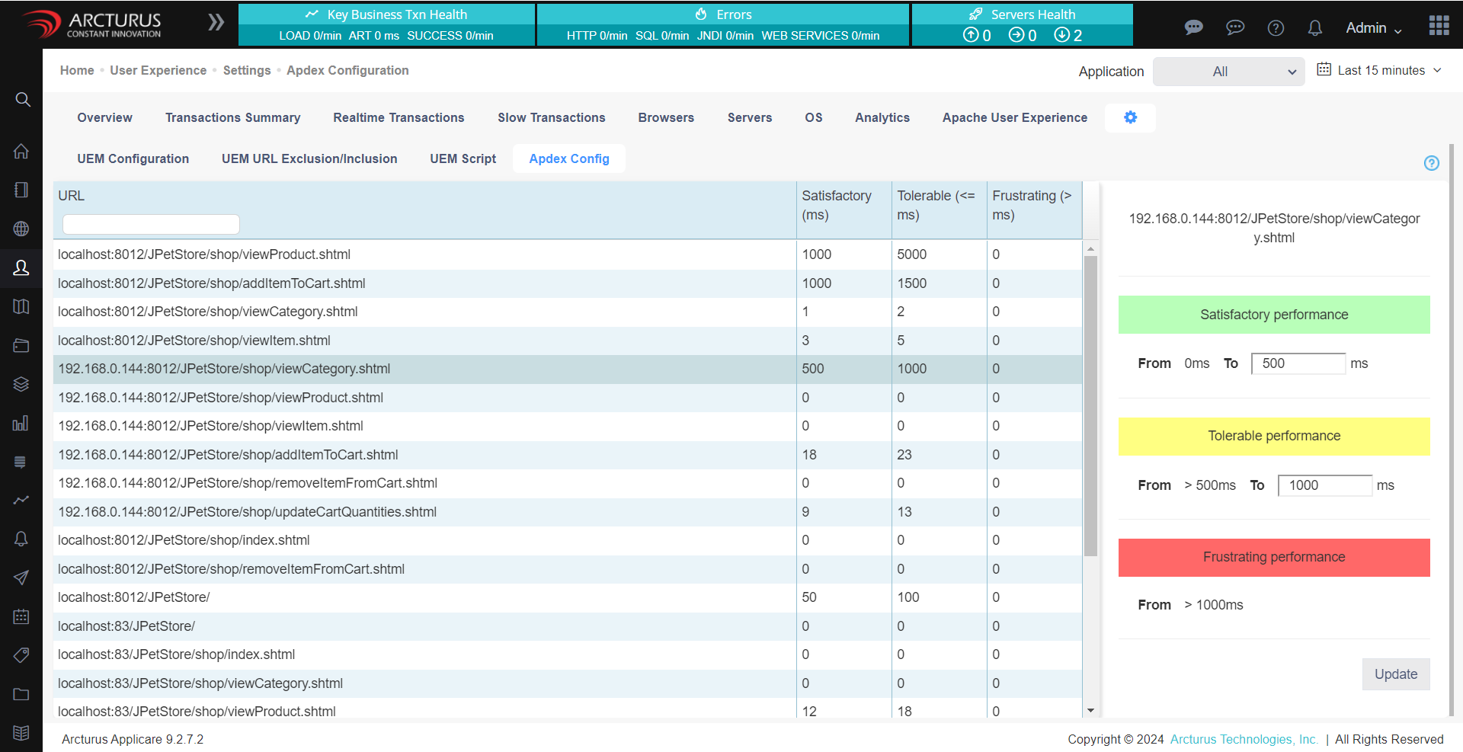This screenshot has width=1463, height=752.
Task: Open the notifications bell icon
Action: (x=1314, y=27)
